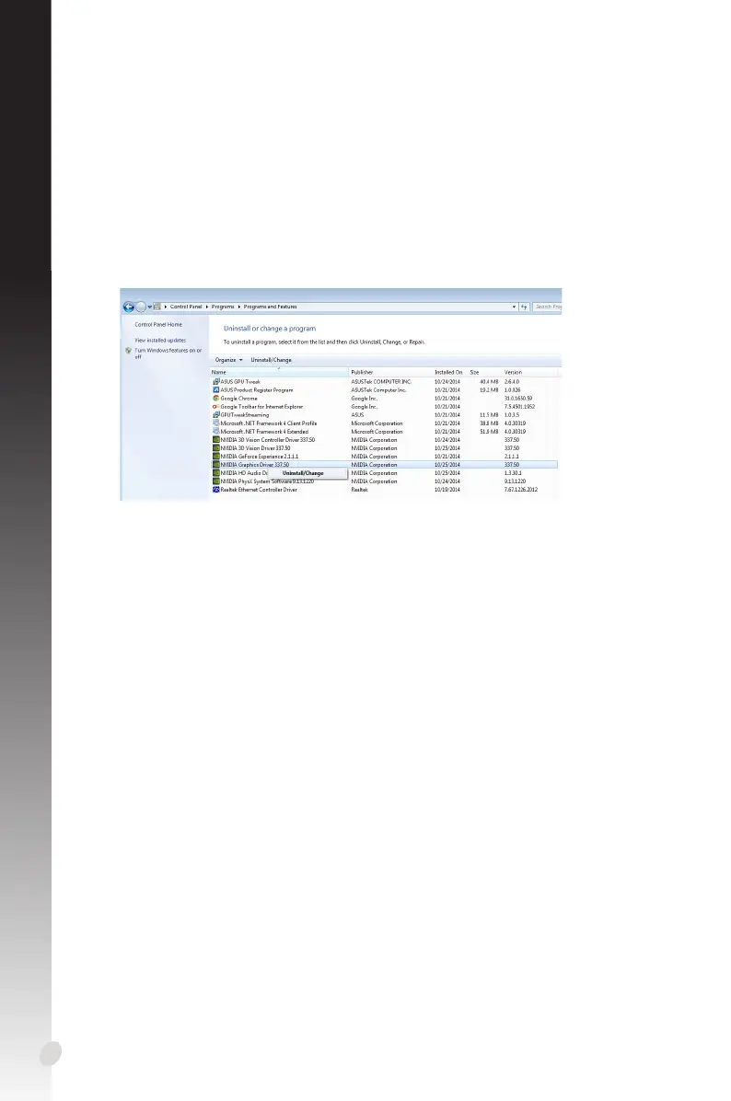731x1101 pixels.
Task: Click the ASUS Product Register Program icon
Action: 216,389
